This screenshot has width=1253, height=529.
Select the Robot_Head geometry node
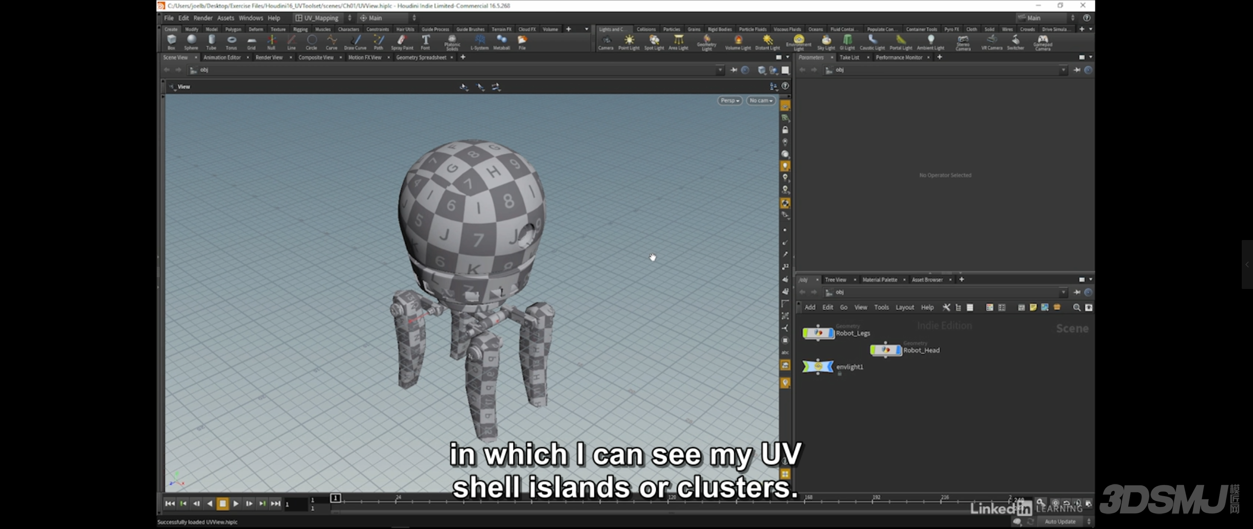pyautogui.click(x=885, y=350)
